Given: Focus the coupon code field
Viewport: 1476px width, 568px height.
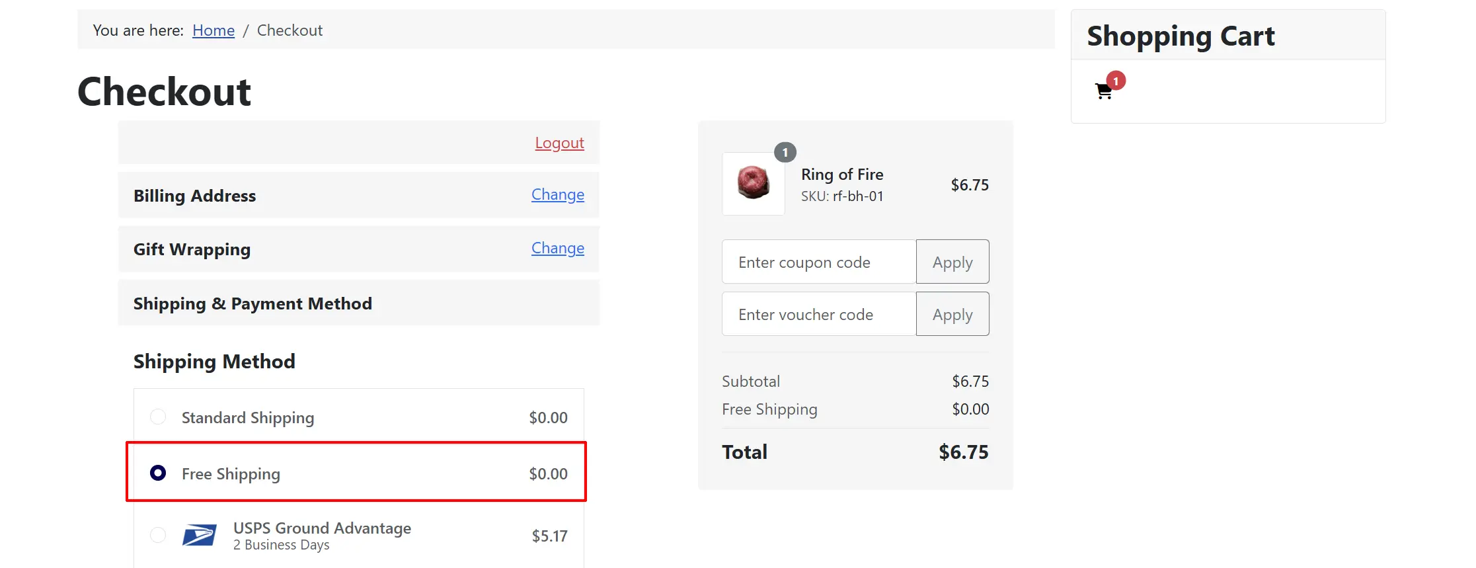Looking at the screenshot, I should point(819,262).
